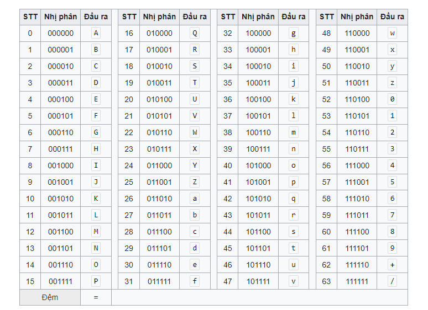Click the index number 32 cell

coord(227,33)
